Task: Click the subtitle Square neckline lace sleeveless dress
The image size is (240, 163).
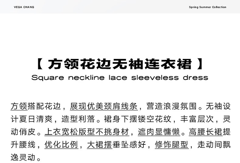Action: tap(120, 78)
